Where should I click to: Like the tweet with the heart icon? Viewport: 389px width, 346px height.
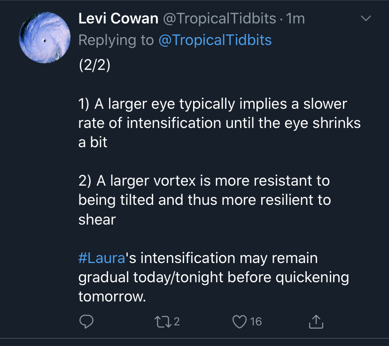[240, 322]
